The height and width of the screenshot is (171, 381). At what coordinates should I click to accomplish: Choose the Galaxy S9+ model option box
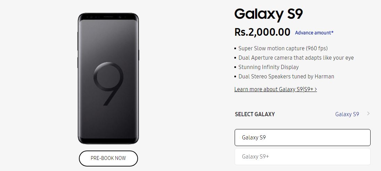302,156
